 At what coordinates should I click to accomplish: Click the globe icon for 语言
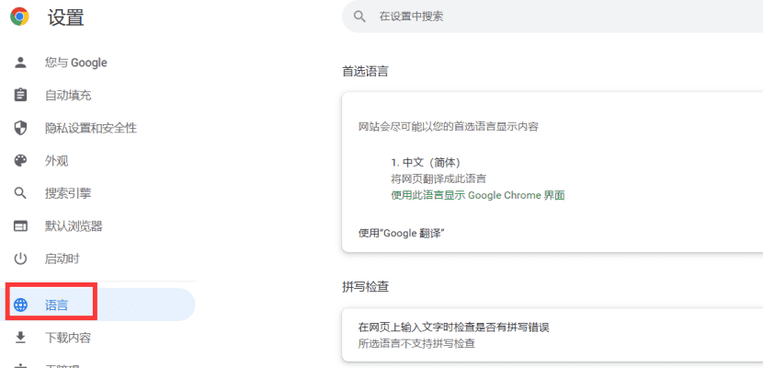[21, 305]
